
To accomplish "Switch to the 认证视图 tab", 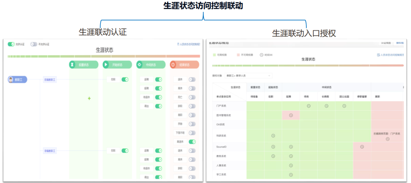I will click(x=386, y=42).
